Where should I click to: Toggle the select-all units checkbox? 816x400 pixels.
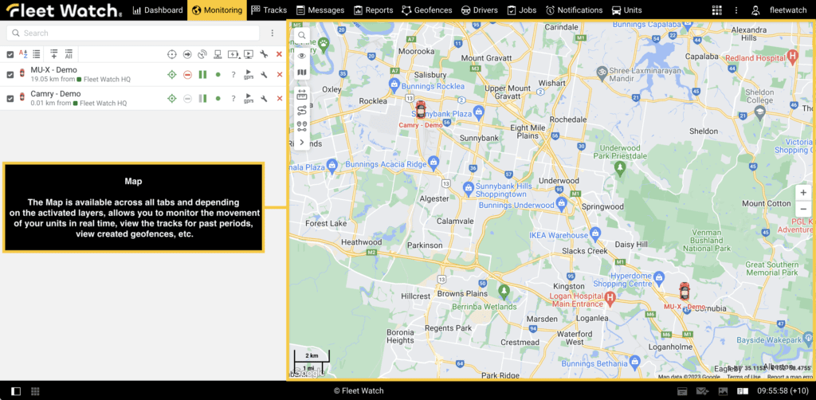coord(10,54)
